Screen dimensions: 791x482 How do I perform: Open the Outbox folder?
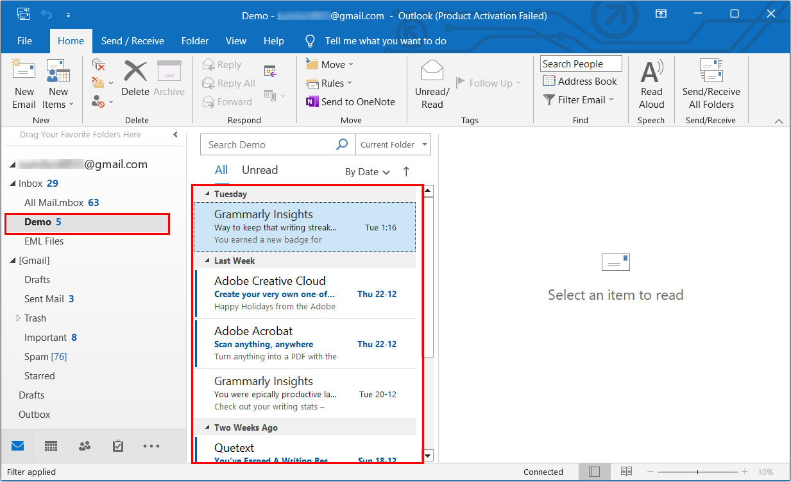point(35,414)
